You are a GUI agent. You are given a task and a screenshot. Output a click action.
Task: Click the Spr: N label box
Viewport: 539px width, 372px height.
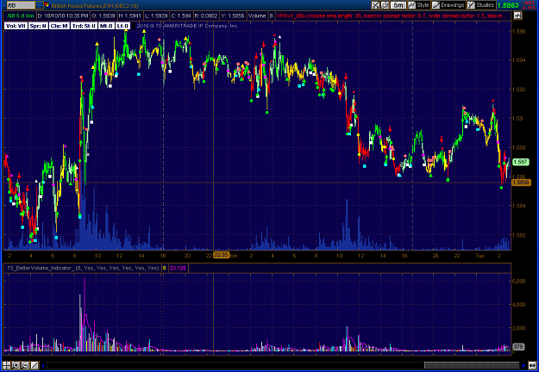pos(38,26)
